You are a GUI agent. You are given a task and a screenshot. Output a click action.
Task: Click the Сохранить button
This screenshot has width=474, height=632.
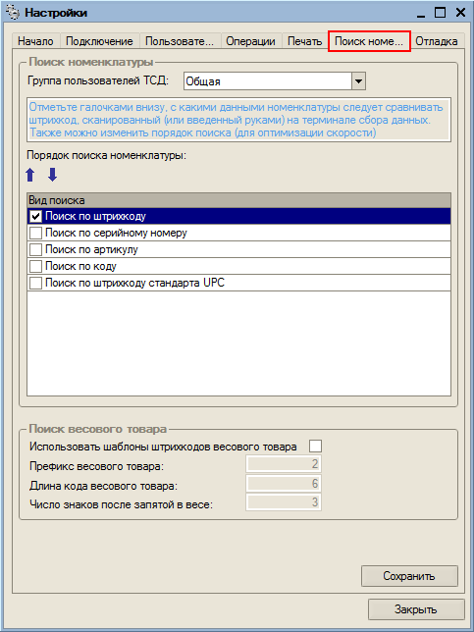(409, 576)
